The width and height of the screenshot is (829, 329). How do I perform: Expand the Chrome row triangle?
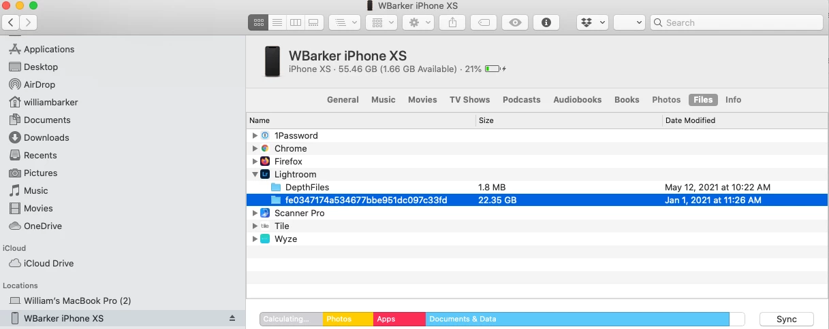[x=255, y=148]
